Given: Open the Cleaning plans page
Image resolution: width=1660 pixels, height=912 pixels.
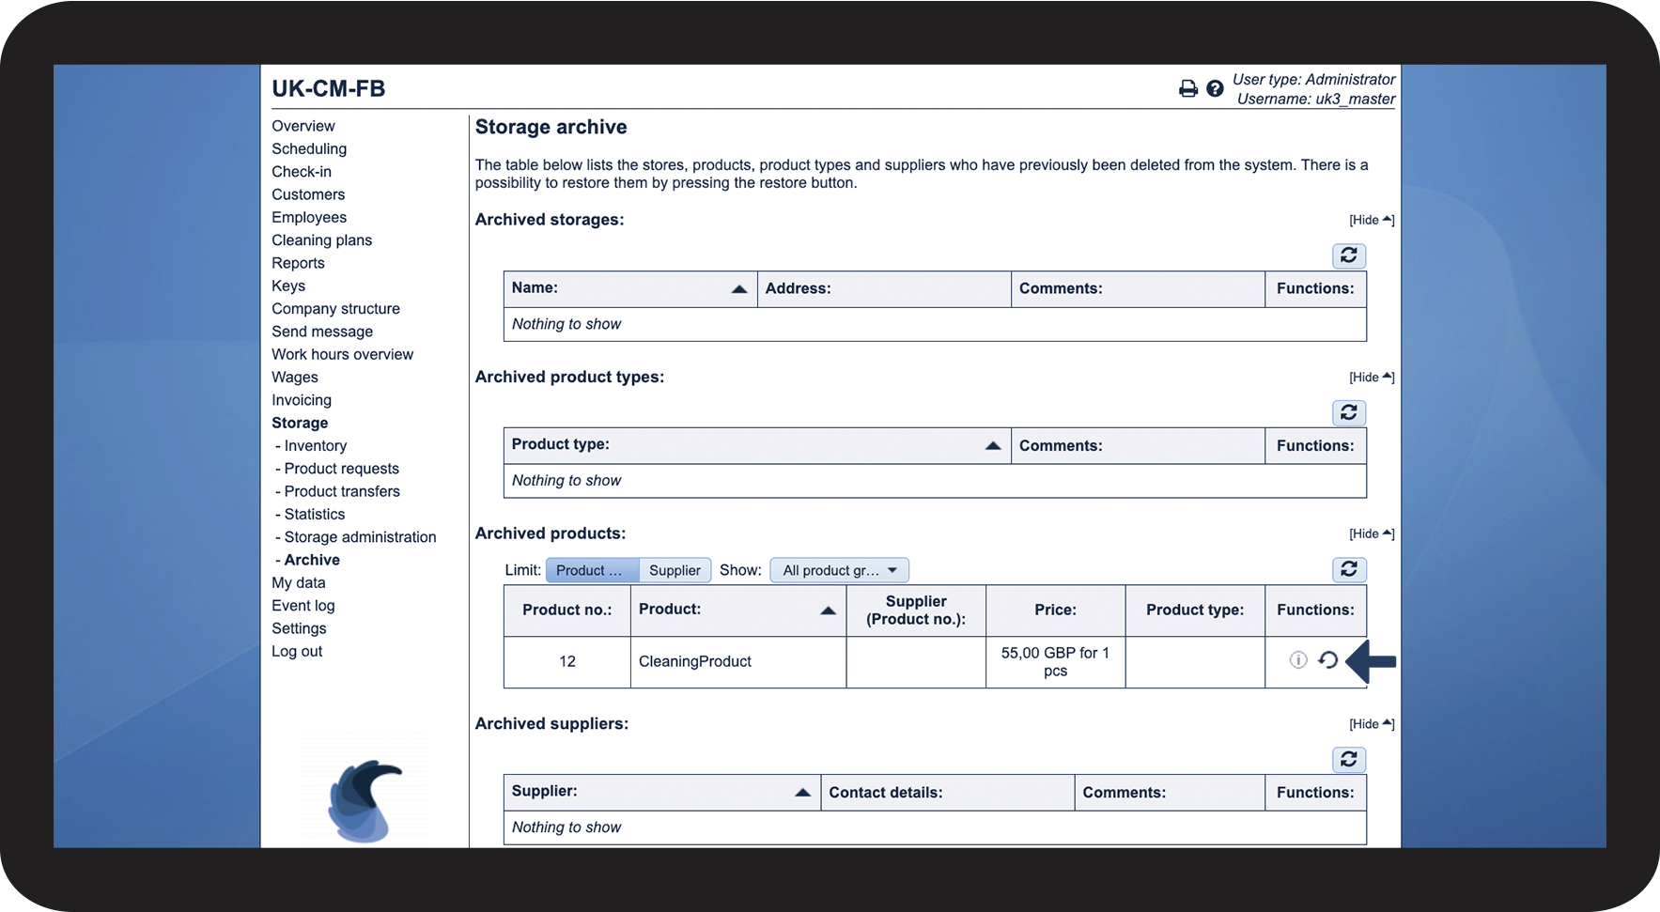Looking at the screenshot, I should click(321, 240).
